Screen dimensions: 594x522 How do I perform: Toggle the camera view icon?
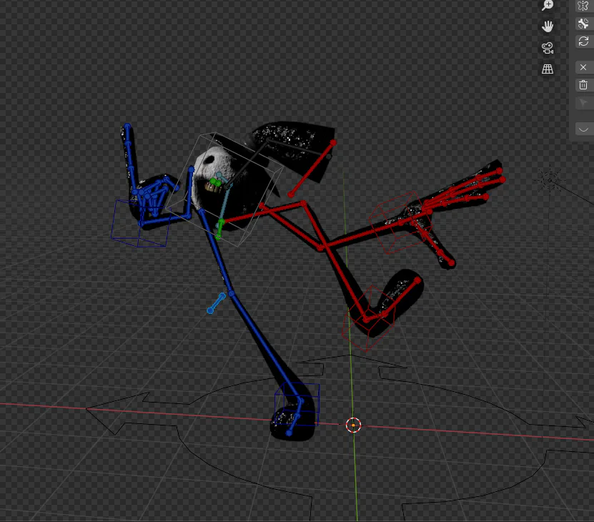point(548,48)
